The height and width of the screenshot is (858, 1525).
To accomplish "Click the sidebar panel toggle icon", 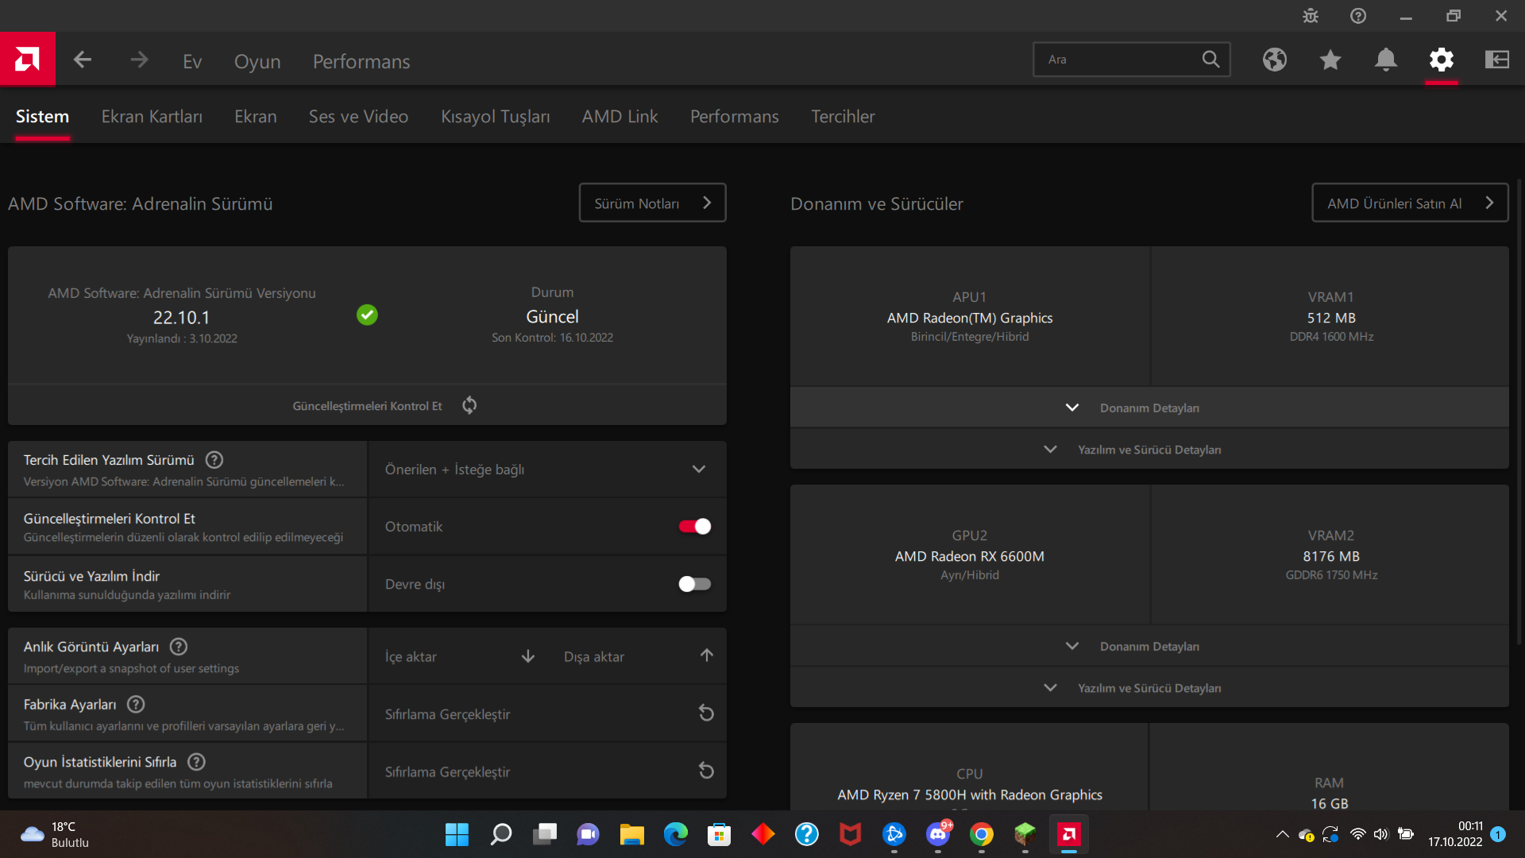I will [x=1497, y=60].
